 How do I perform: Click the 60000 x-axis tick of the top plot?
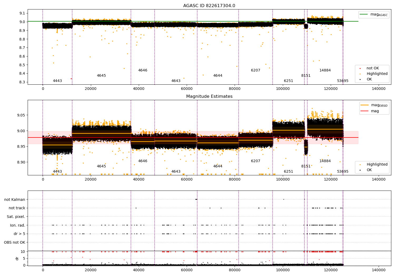click(x=186, y=89)
